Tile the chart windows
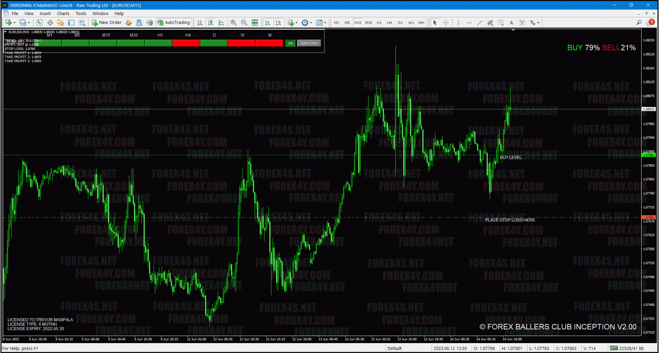659x353 pixels. [x=255, y=22]
